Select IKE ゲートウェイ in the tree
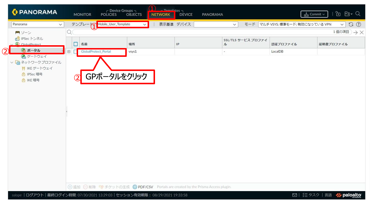 (40, 68)
